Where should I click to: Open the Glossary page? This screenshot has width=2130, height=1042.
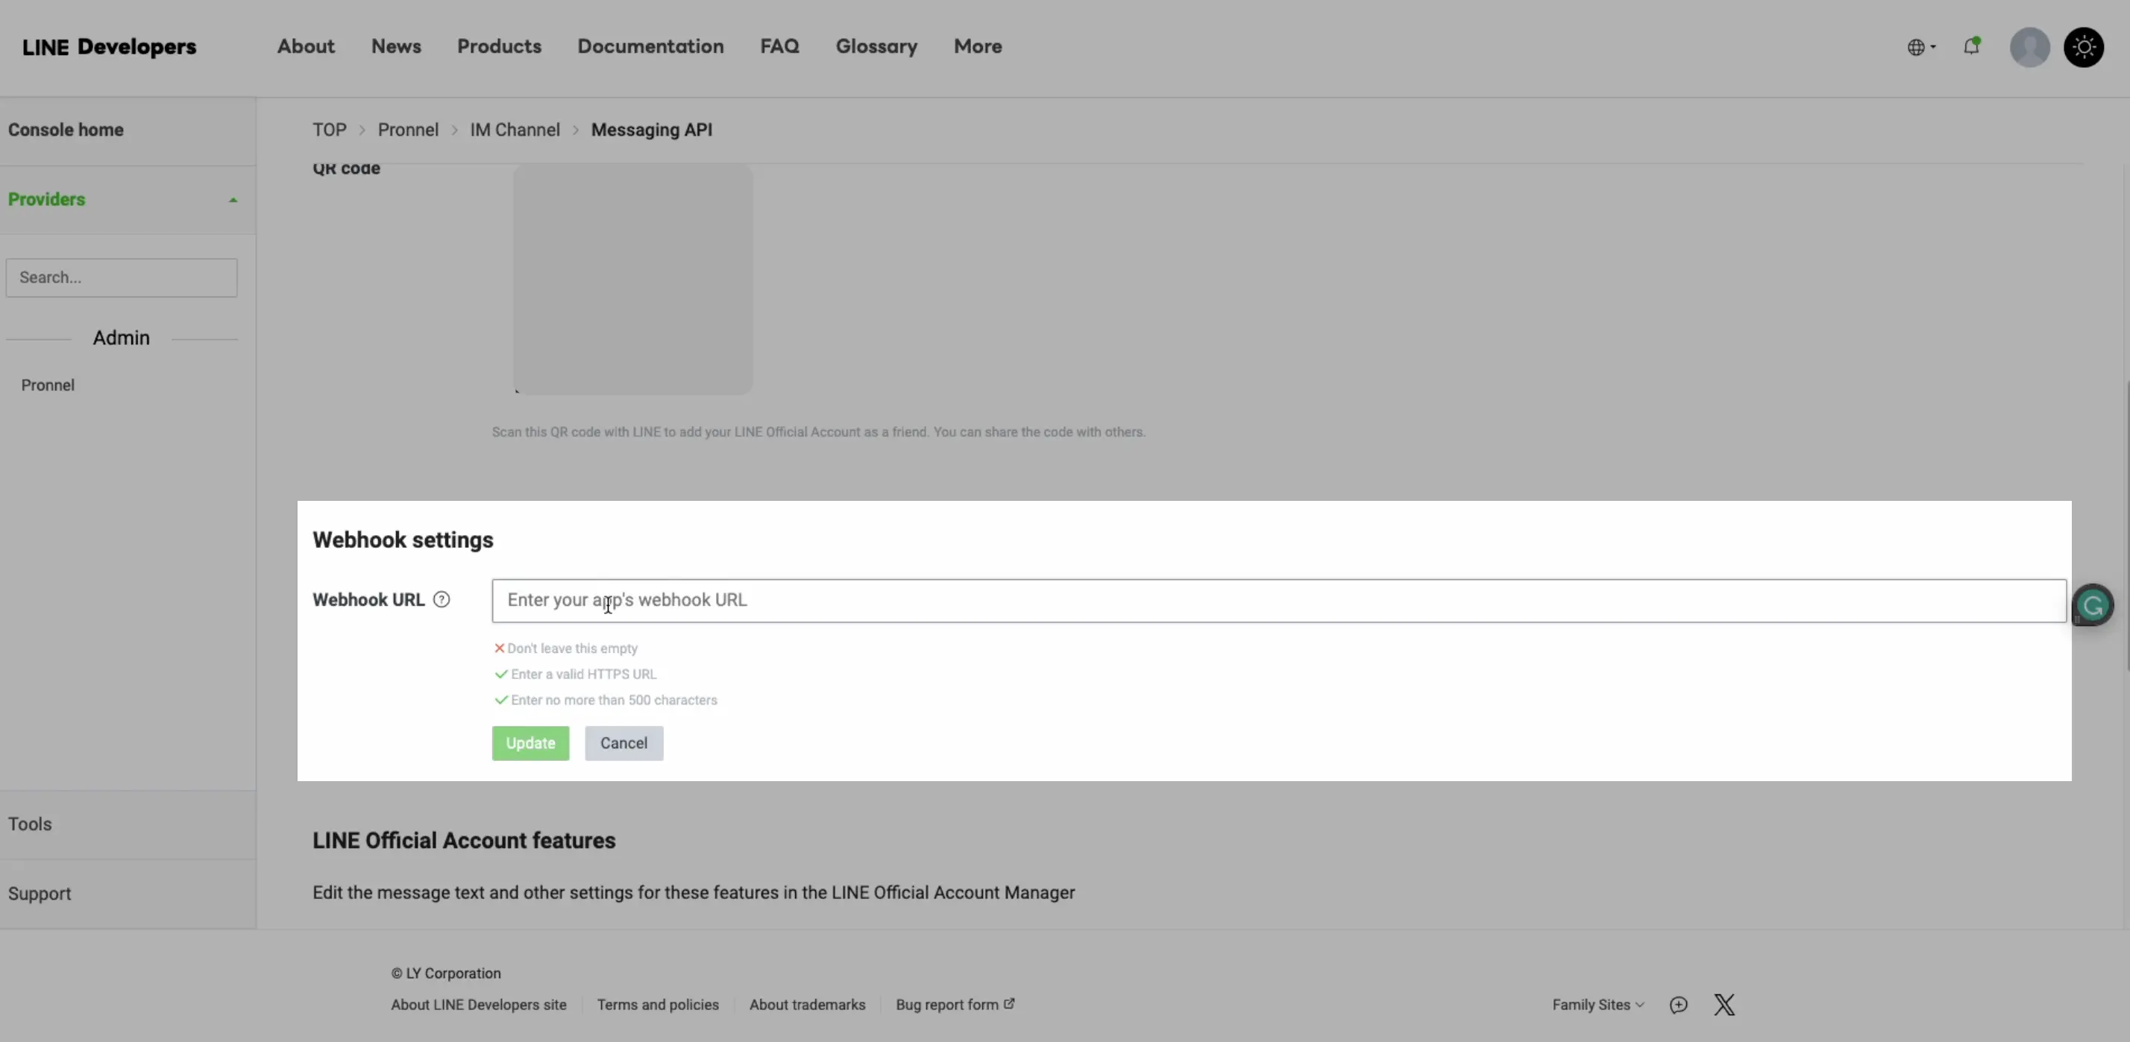[x=876, y=47]
